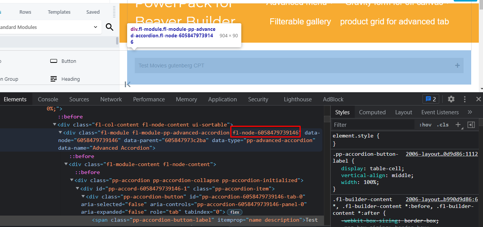Expand accordion with the plus icon
483x227 pixels.
tap(457, 66)
